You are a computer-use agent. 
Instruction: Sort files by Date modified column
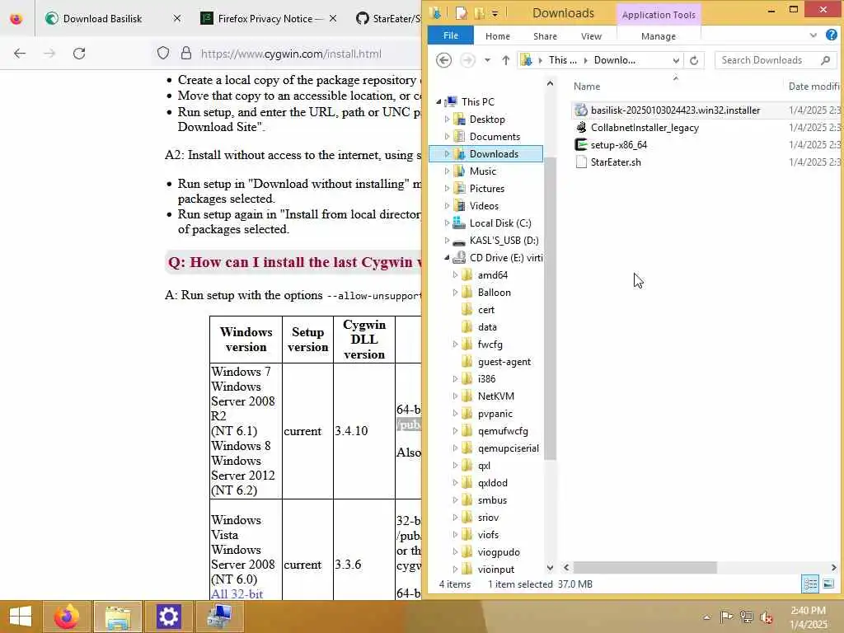[813, 86]
